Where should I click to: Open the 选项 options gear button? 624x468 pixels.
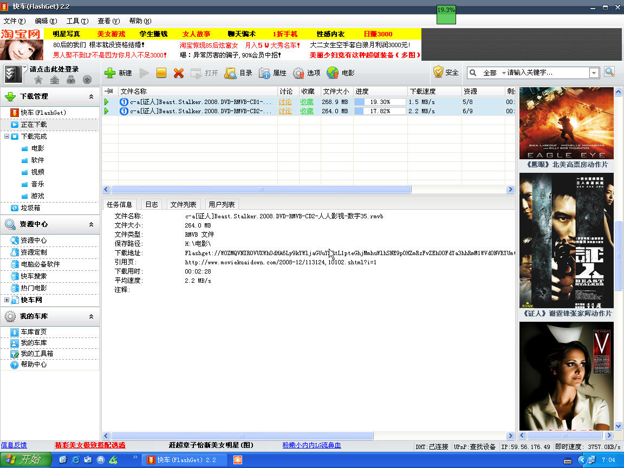(307, 73)
